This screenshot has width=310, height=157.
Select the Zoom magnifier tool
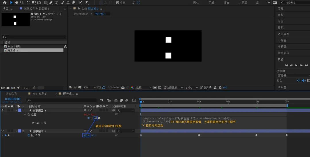coord(22,3)
